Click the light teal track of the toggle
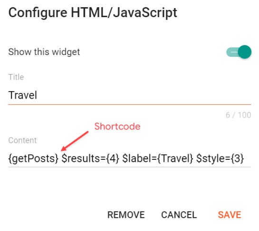The height and width of the screenshot is (231, 259). [x=232, y=52]
